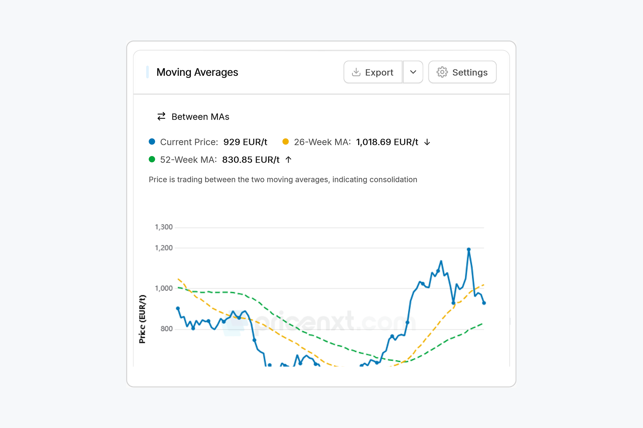Click the 800 y-axis label

[x=166, y=329]
